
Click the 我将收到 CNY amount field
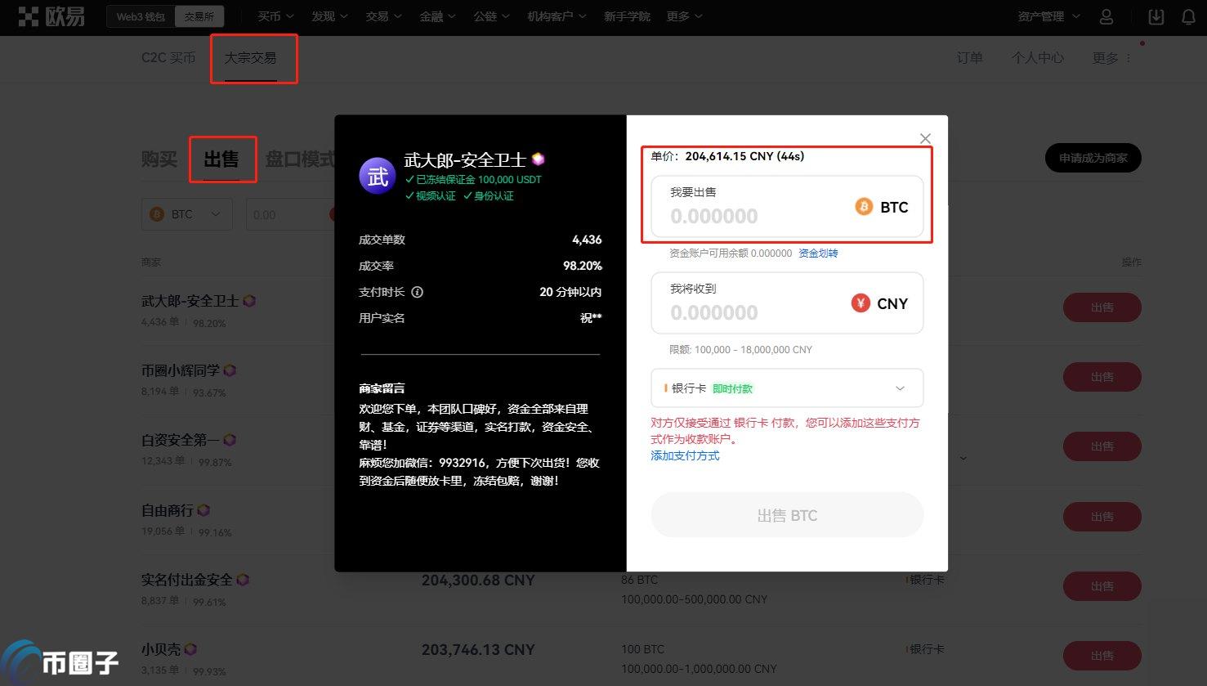787,303
